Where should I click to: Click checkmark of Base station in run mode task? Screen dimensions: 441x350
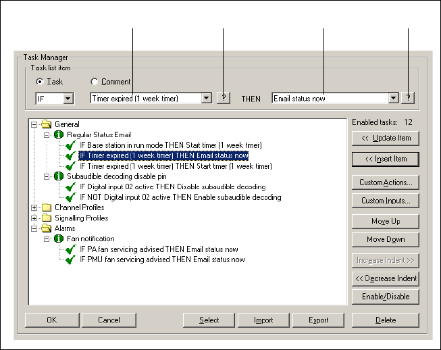[71, 145]
